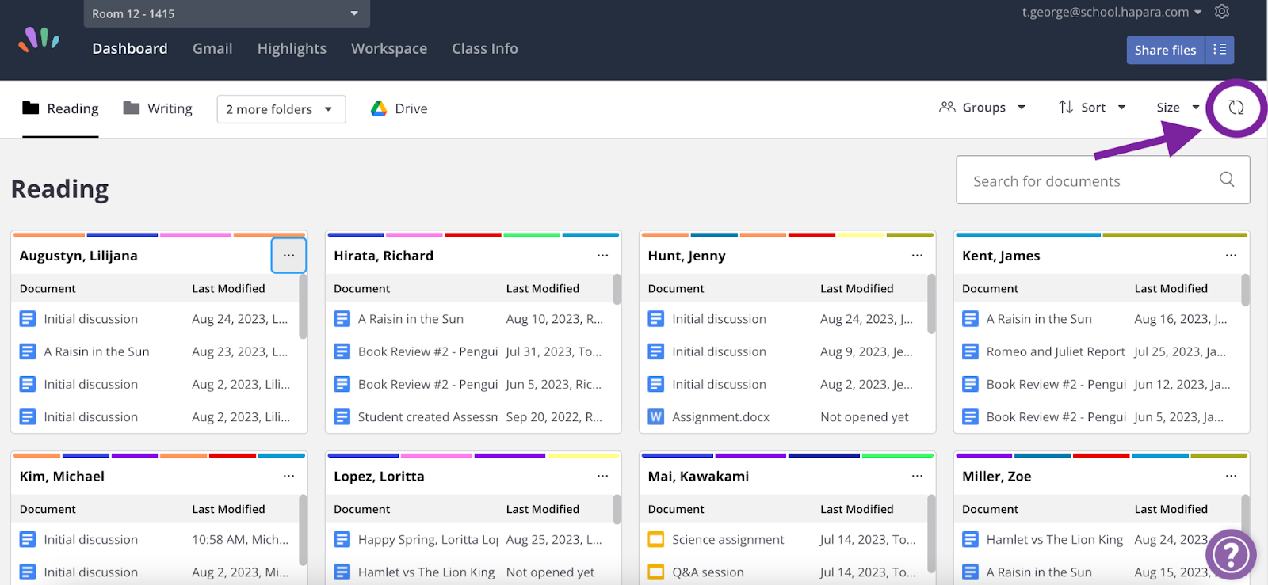Open Hunt's Initial discussion modified Aug 9

tap(719, 351)
